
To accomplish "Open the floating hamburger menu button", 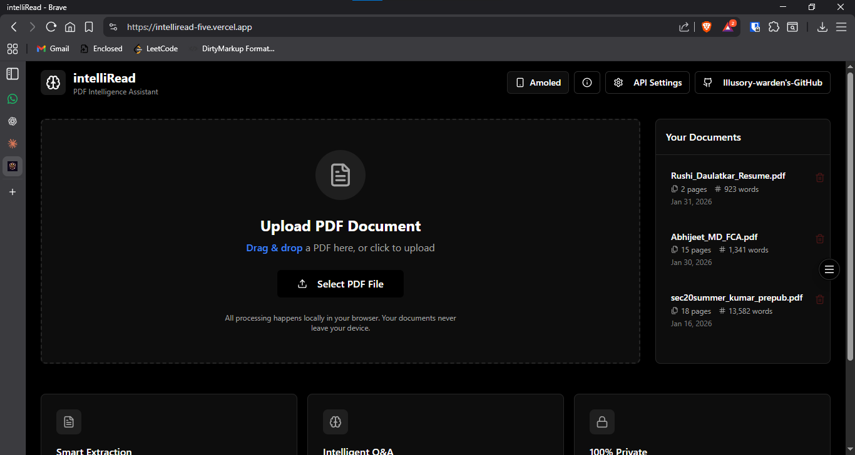I will 829,269.
